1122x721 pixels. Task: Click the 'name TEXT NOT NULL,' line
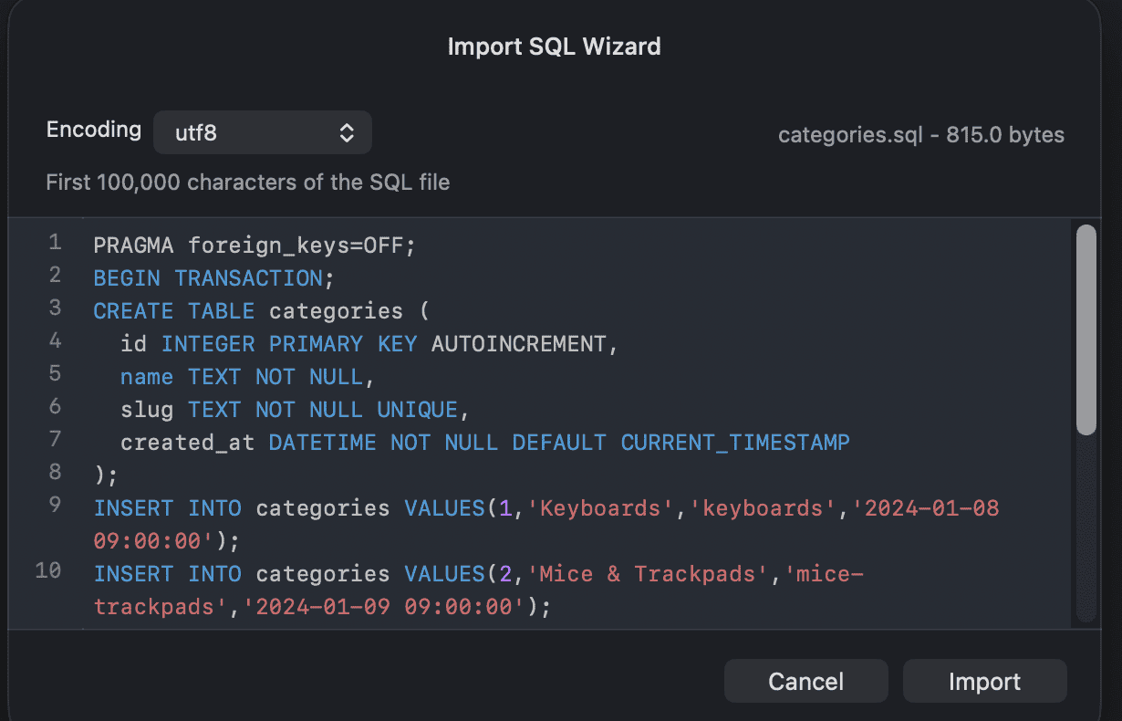pos(247,377)
